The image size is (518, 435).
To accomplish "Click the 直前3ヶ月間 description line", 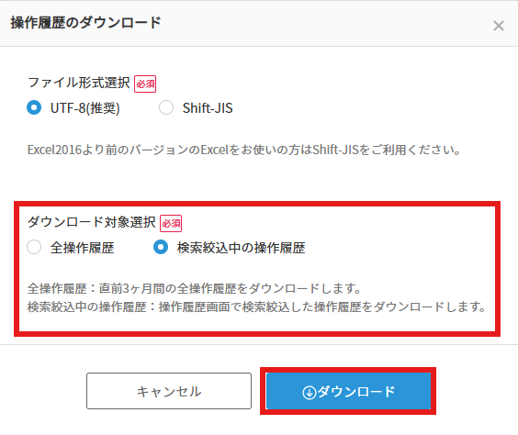I will 194,288.
